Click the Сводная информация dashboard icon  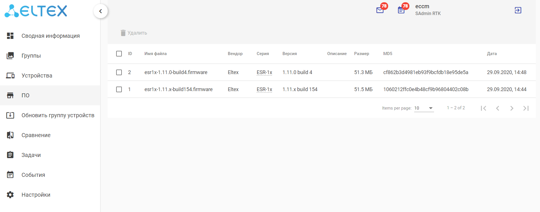click(10, 36)
